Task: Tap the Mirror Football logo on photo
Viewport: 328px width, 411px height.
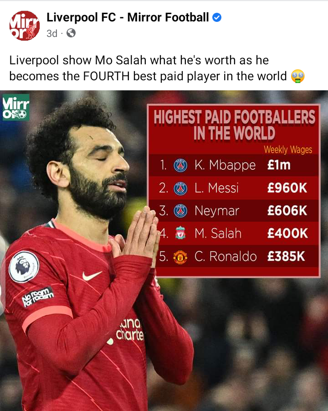Action: 15,107
